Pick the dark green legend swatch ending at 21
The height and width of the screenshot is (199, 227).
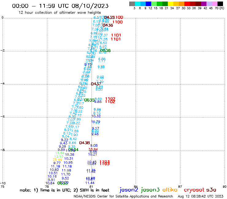165,4
